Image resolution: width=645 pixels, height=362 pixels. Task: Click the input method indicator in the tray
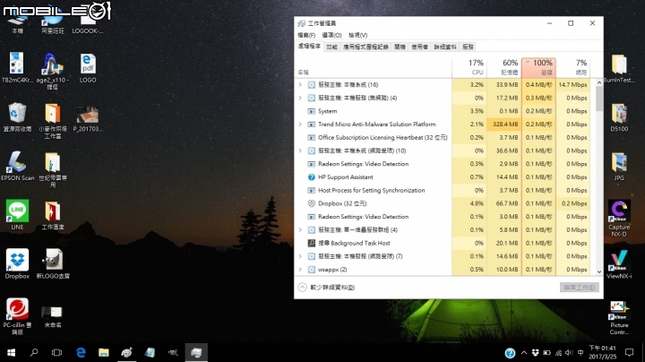580,352
